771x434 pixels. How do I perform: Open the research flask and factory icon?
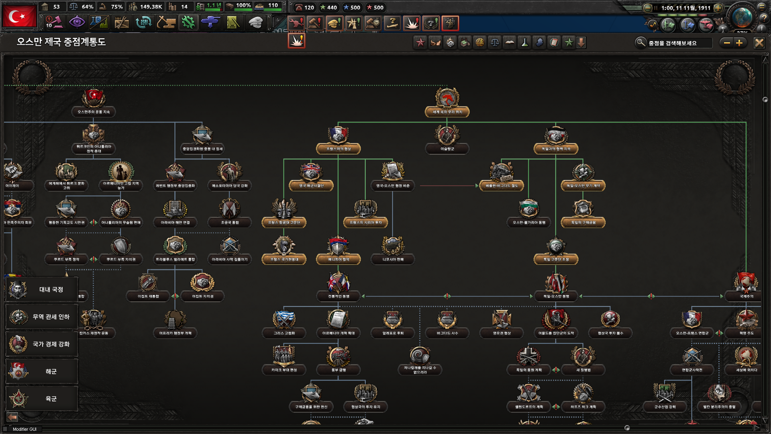tap(99, 22)
